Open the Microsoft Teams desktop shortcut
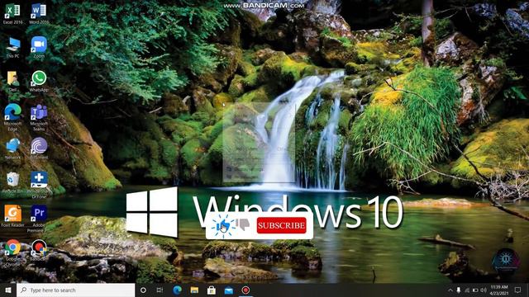The height and width of the screenshot is (297, 529). [x=39, y=117]
